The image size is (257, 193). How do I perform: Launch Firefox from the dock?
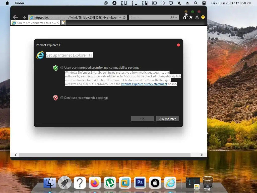(x=95, y=183)
